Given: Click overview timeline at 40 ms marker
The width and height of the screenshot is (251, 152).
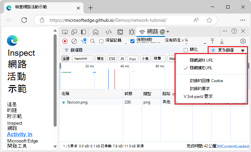Looking at the screenshot, I should [125, 66].
